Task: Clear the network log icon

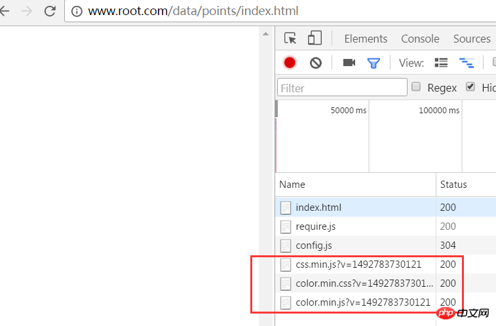Action: [316, 63]
